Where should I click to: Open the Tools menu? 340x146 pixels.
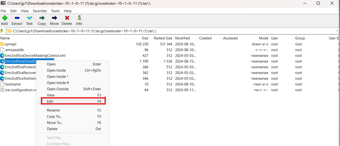(x=55, y=11)
